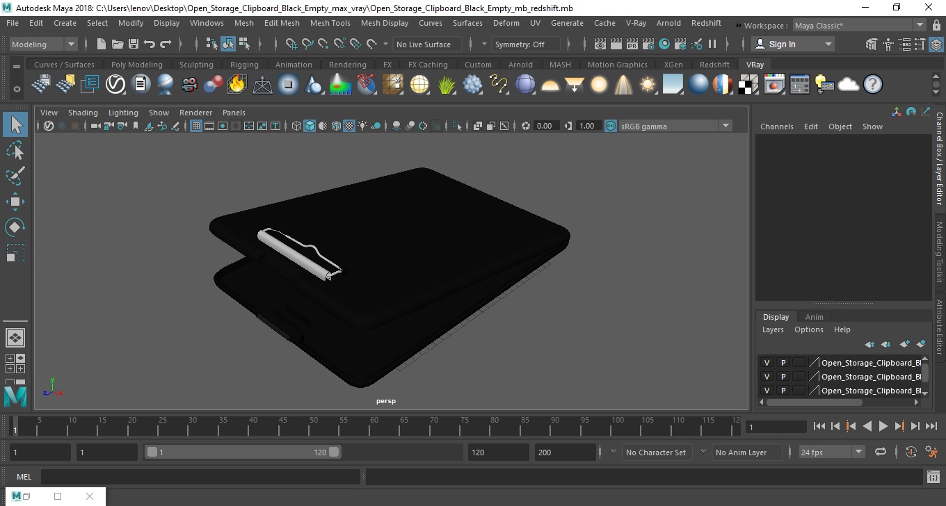The image size is (946, 506).
Task: Open the Workspace Maya Classic dropdown
Action: [x=858, y=26]
